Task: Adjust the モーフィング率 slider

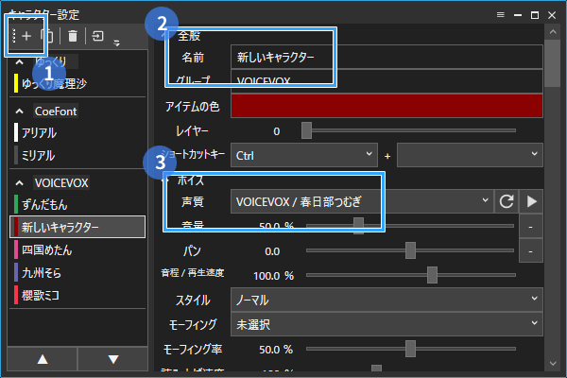Action: point(410,349)
